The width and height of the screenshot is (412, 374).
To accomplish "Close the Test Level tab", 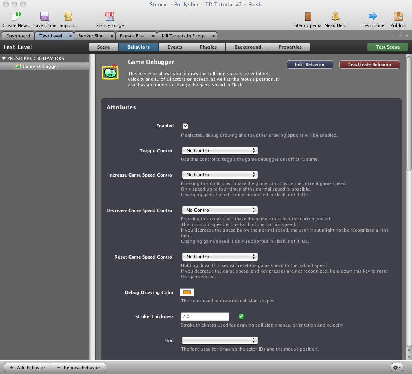I will click(x=70, y=36).
